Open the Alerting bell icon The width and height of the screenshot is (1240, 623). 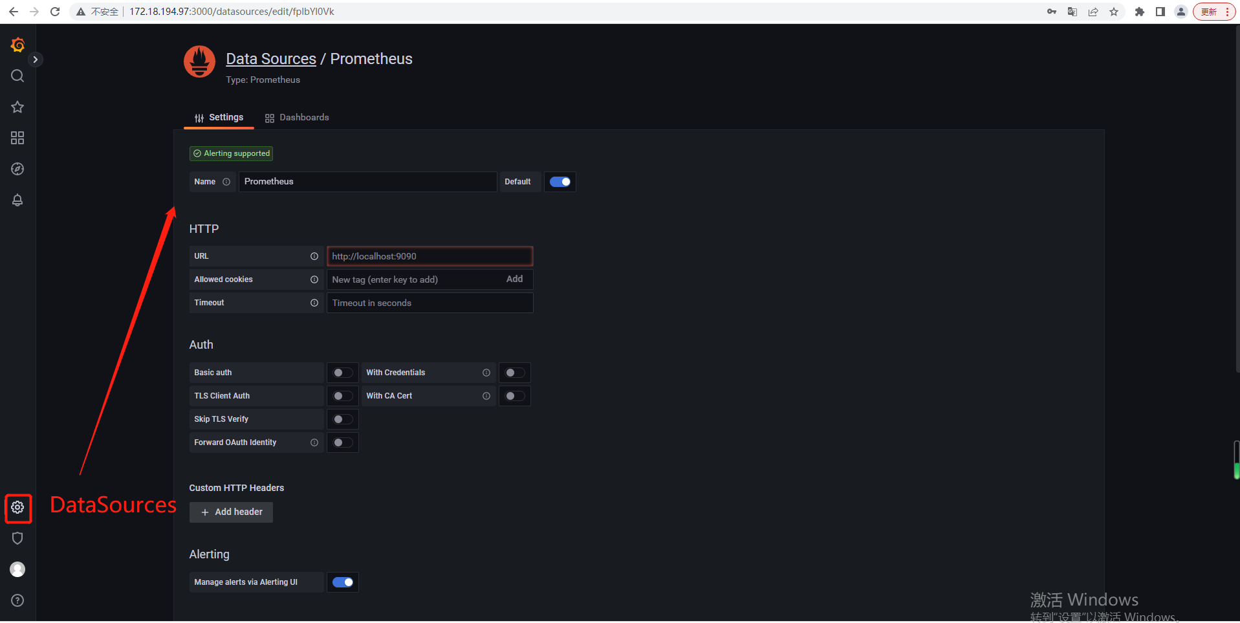click(17, 200)
